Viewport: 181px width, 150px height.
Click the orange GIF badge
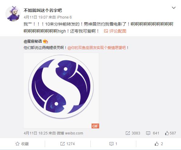pyautogui.click(x=95, y=126)
